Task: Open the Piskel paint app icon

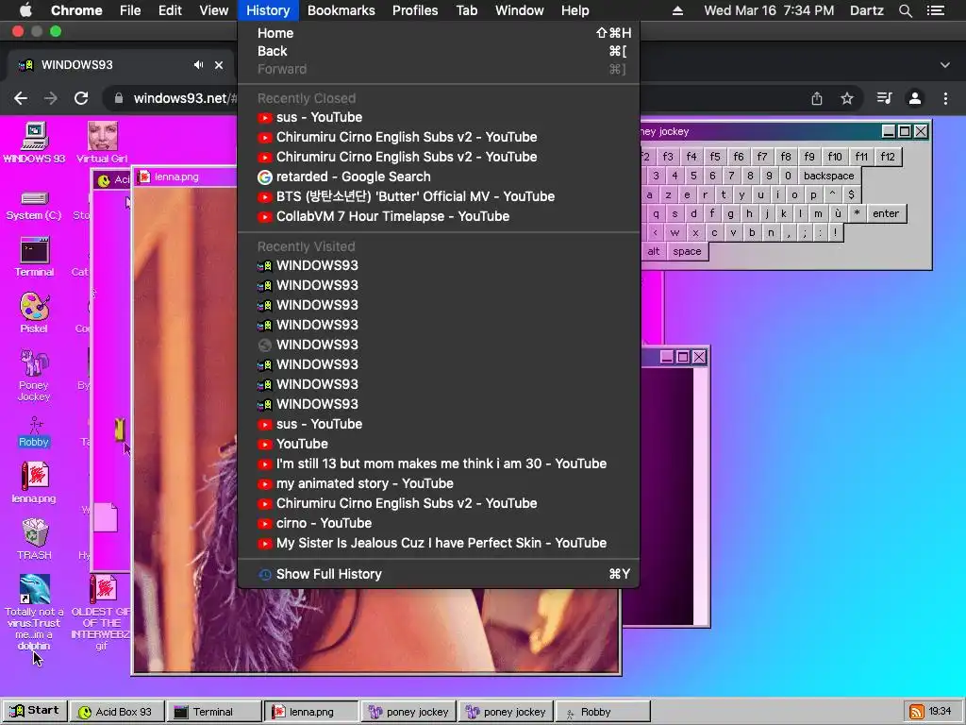Action: [34, 313]
